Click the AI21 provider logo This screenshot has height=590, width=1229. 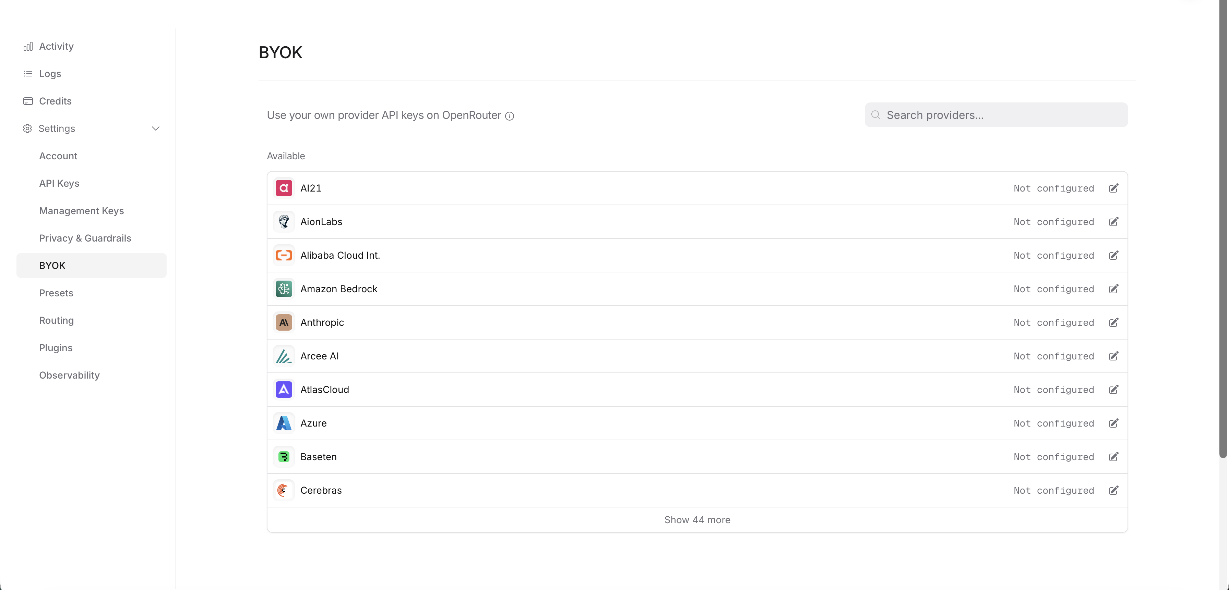[x=284, y=188]
